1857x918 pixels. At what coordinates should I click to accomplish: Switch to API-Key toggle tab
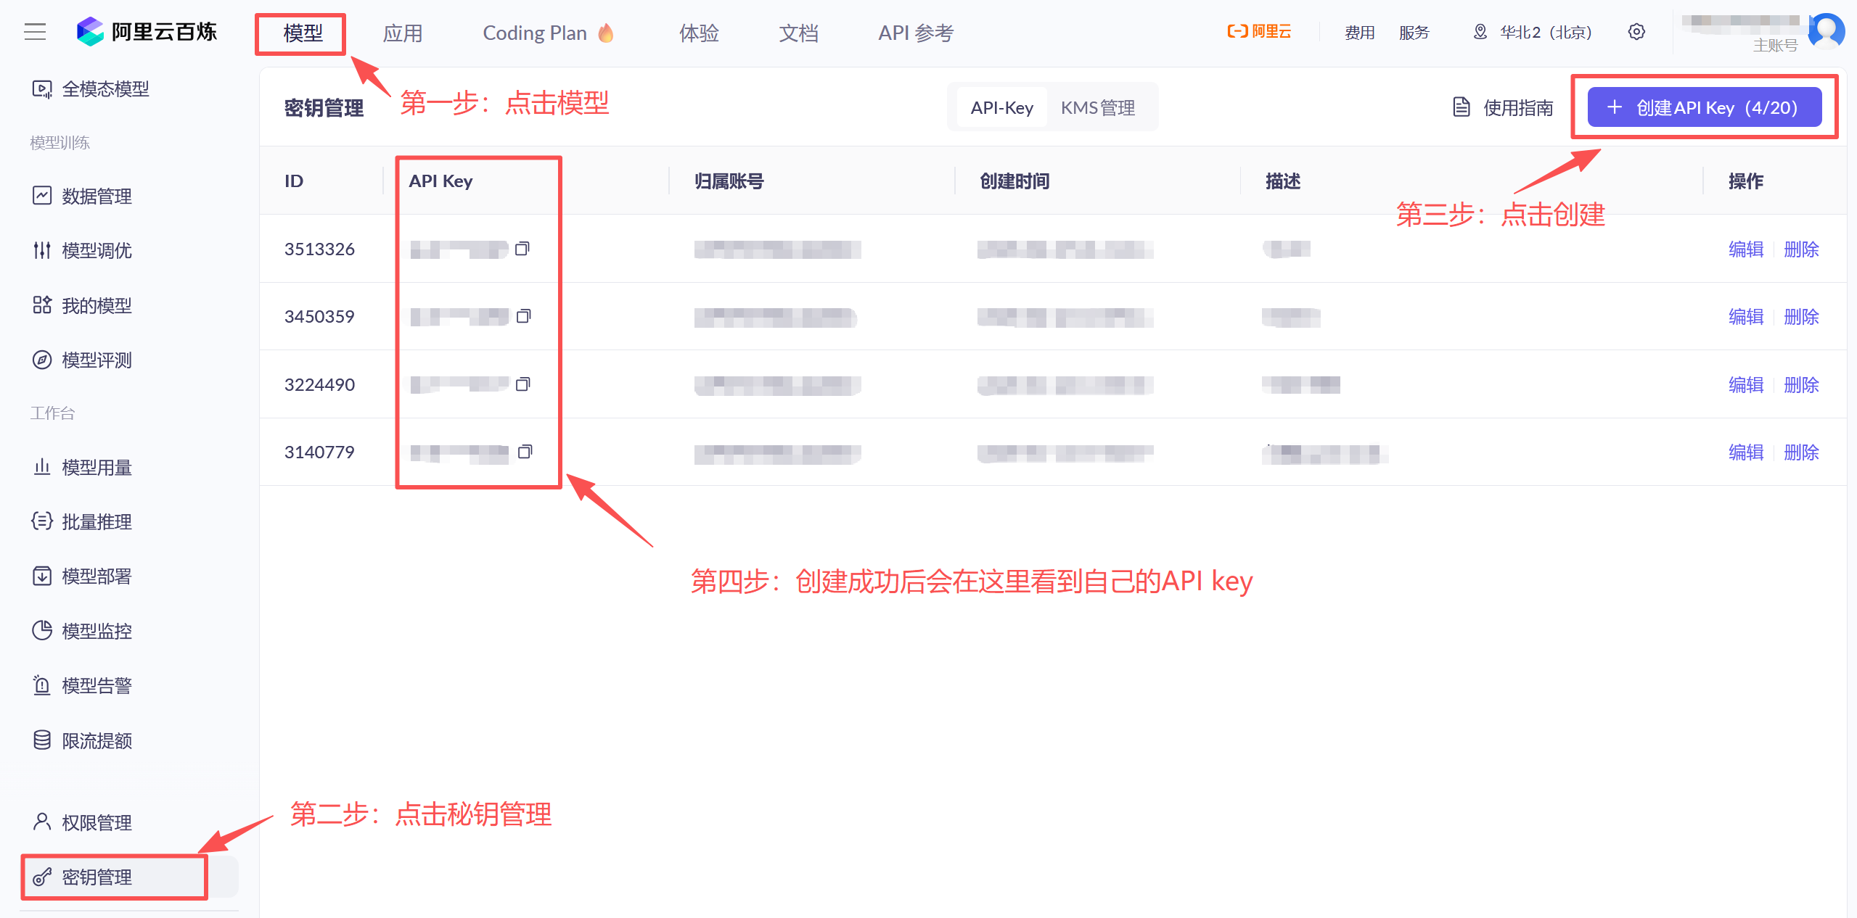click(x=1001, y=107)
